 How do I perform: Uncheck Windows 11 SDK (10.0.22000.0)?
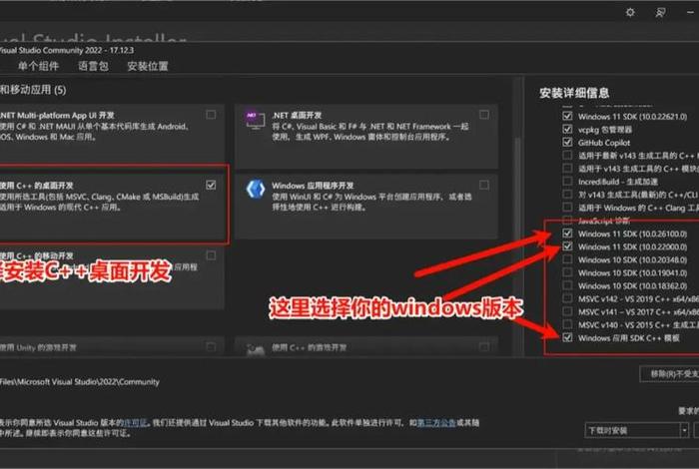[x=567, y=246]
